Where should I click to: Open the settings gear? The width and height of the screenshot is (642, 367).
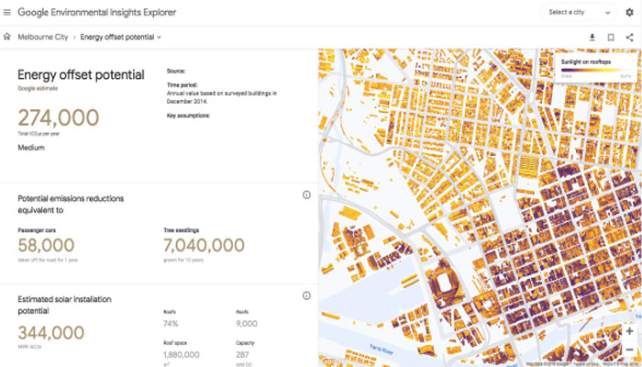[x=629, y=13]
